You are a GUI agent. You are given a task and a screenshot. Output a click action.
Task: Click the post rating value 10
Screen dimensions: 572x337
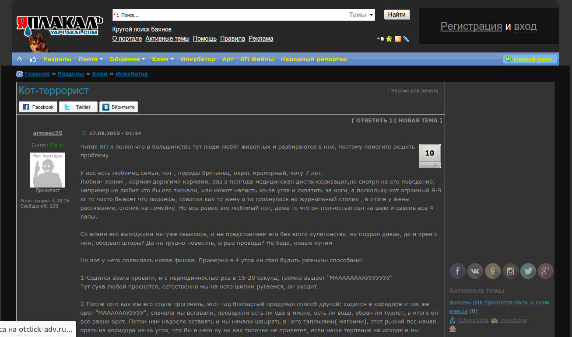tap(430, 153)
